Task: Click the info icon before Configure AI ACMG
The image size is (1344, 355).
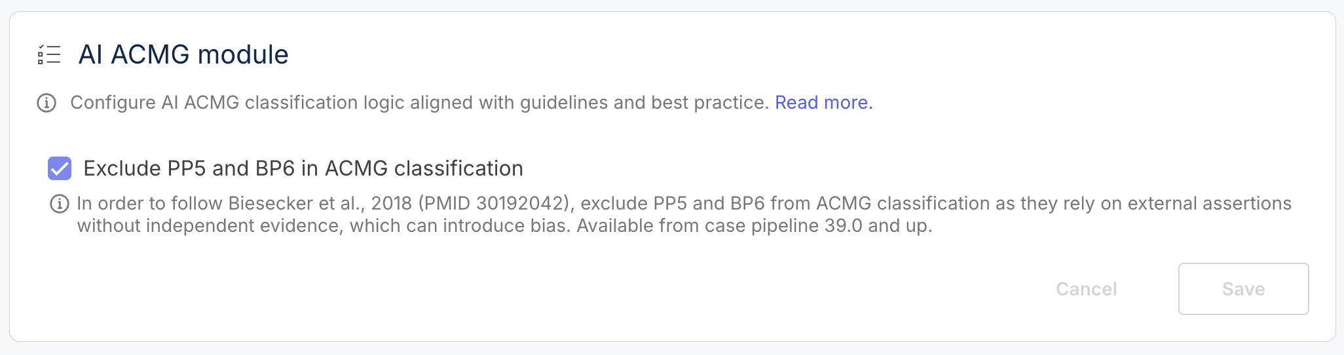Action: point(47,103)
